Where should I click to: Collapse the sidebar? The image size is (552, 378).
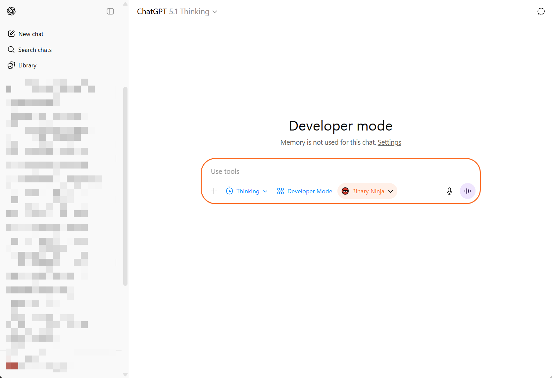pyautogui.click(x=110, y=11)
